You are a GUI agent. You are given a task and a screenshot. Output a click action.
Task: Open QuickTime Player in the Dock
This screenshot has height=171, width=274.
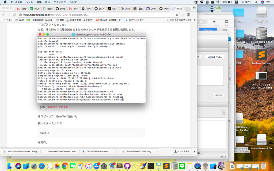pos(197,166)
